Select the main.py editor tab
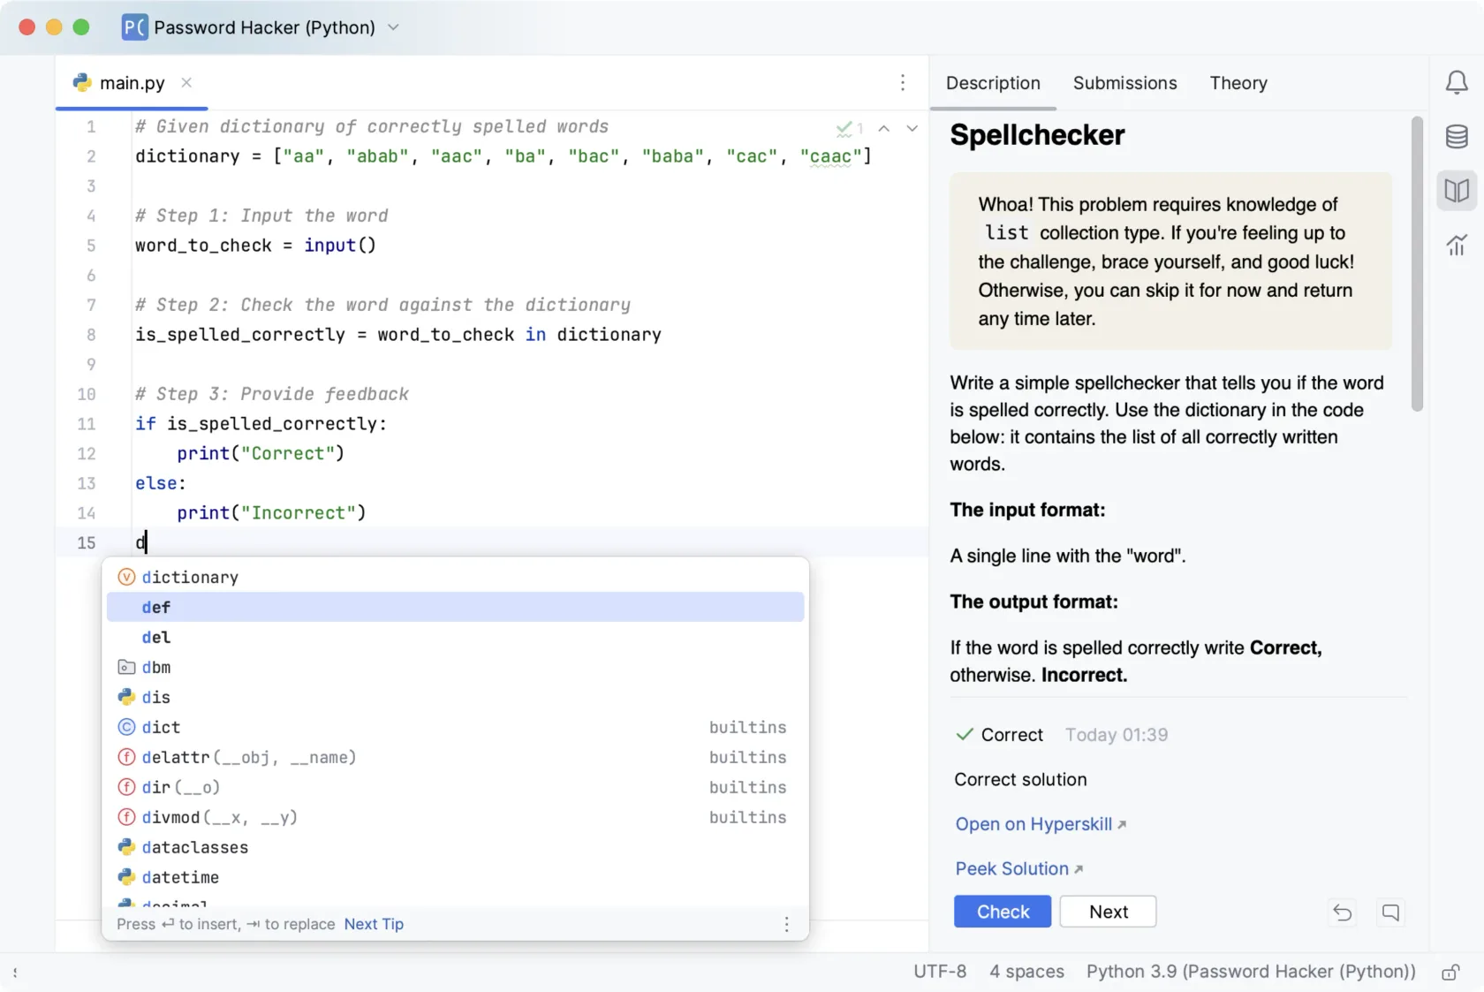This screenshot has height=992, width=1484. [x=132, y=82]
